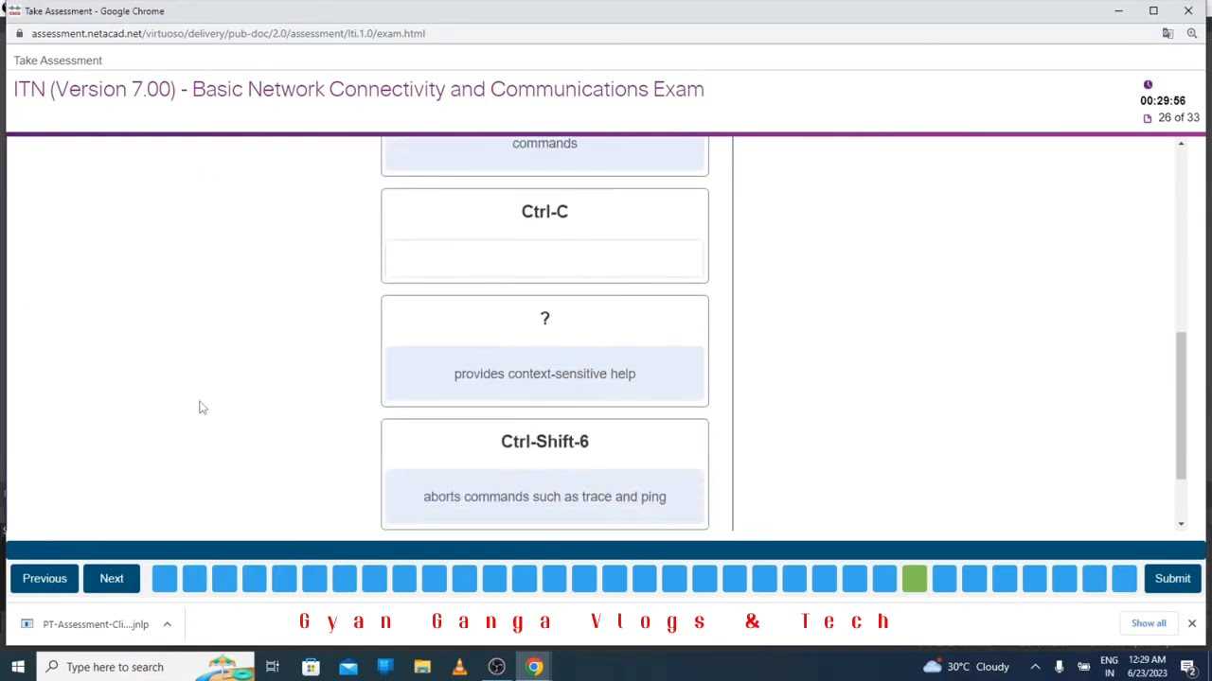Jump to question 1 navigation square
Image resolution: width=1212 pixels, height=681 pixels.
click(165, 578)
